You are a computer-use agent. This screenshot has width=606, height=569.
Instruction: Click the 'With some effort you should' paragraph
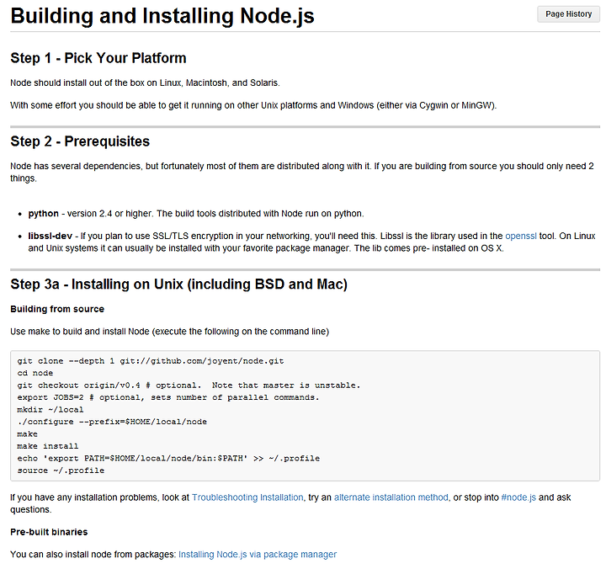[253, 105]
